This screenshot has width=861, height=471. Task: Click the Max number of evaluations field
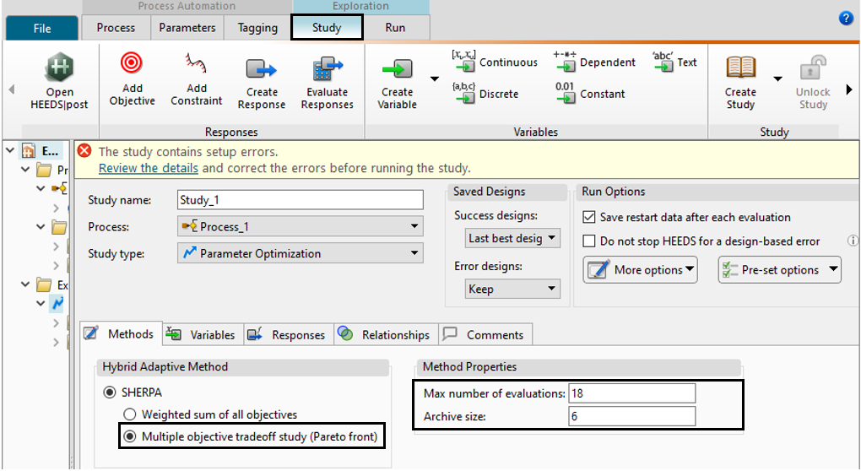(x=631, y=393)
